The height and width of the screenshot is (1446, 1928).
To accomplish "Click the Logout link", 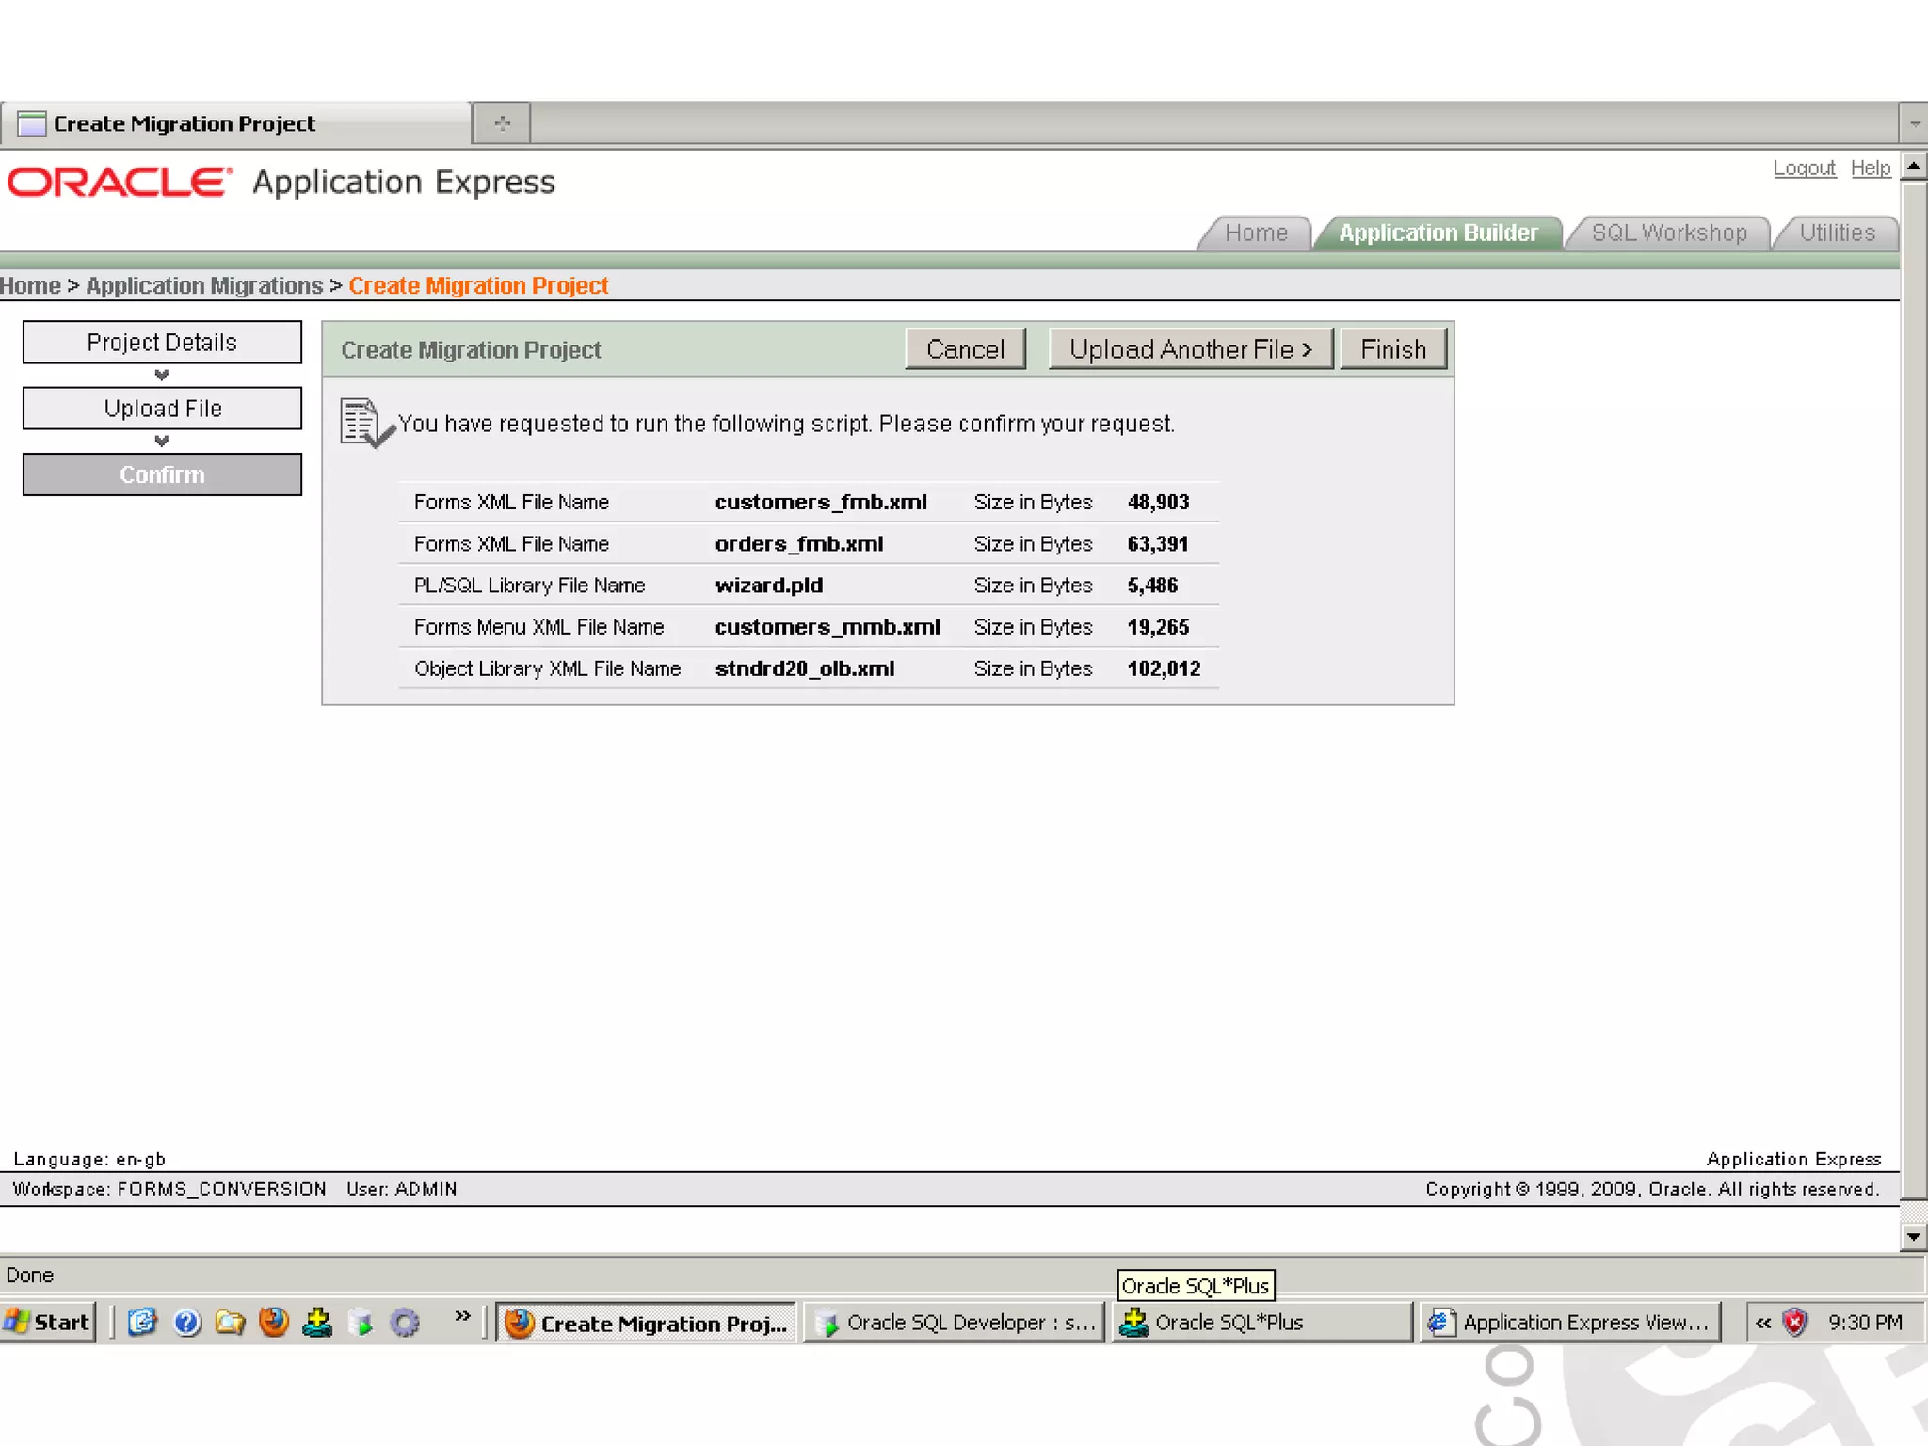I will [1804, 168].
